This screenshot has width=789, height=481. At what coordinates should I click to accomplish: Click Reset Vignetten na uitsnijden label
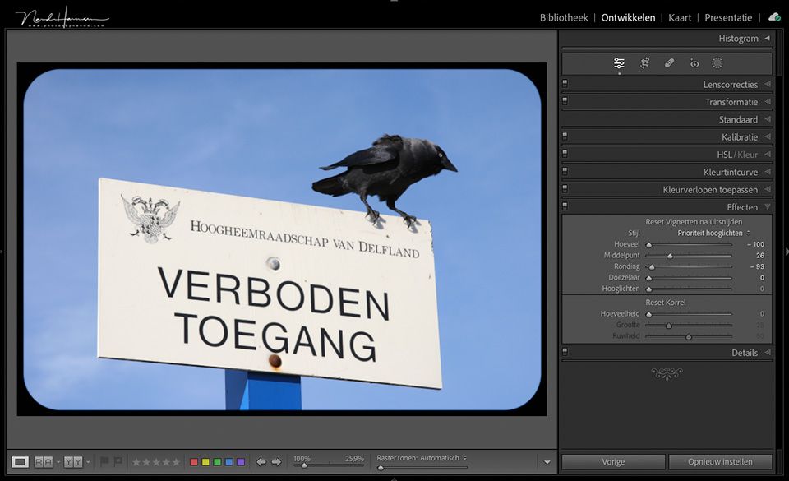[694, 221]
